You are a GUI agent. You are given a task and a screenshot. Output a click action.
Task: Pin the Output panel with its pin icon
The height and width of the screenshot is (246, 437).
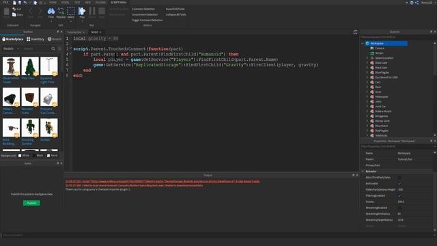(x=354, y=175)
